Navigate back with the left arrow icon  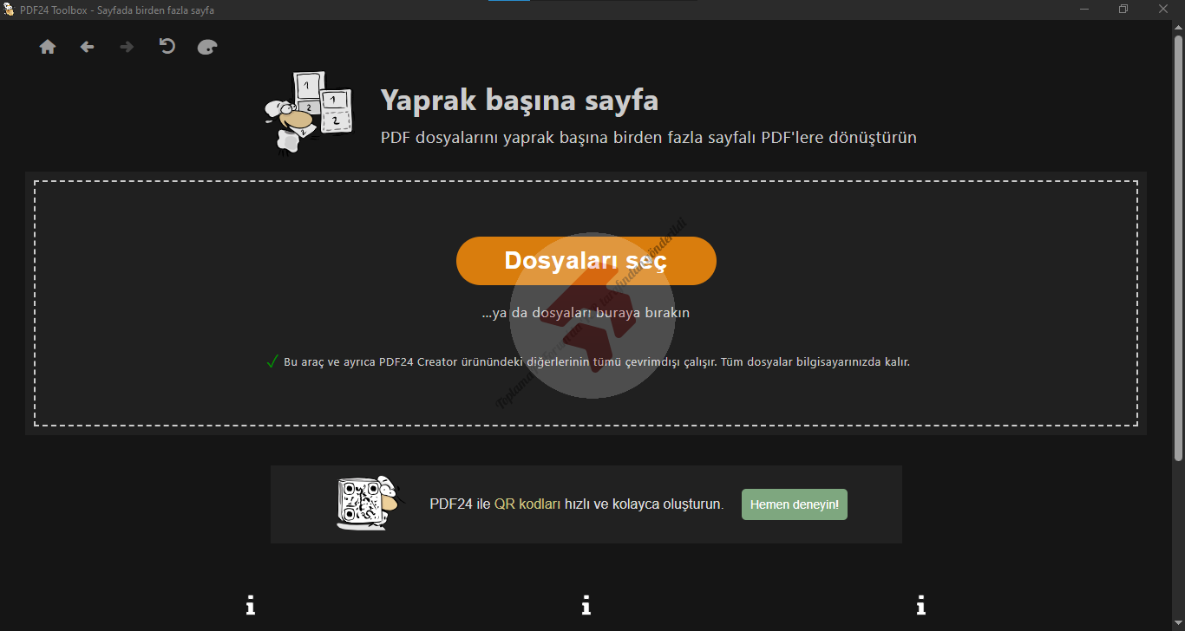[87, 47]
